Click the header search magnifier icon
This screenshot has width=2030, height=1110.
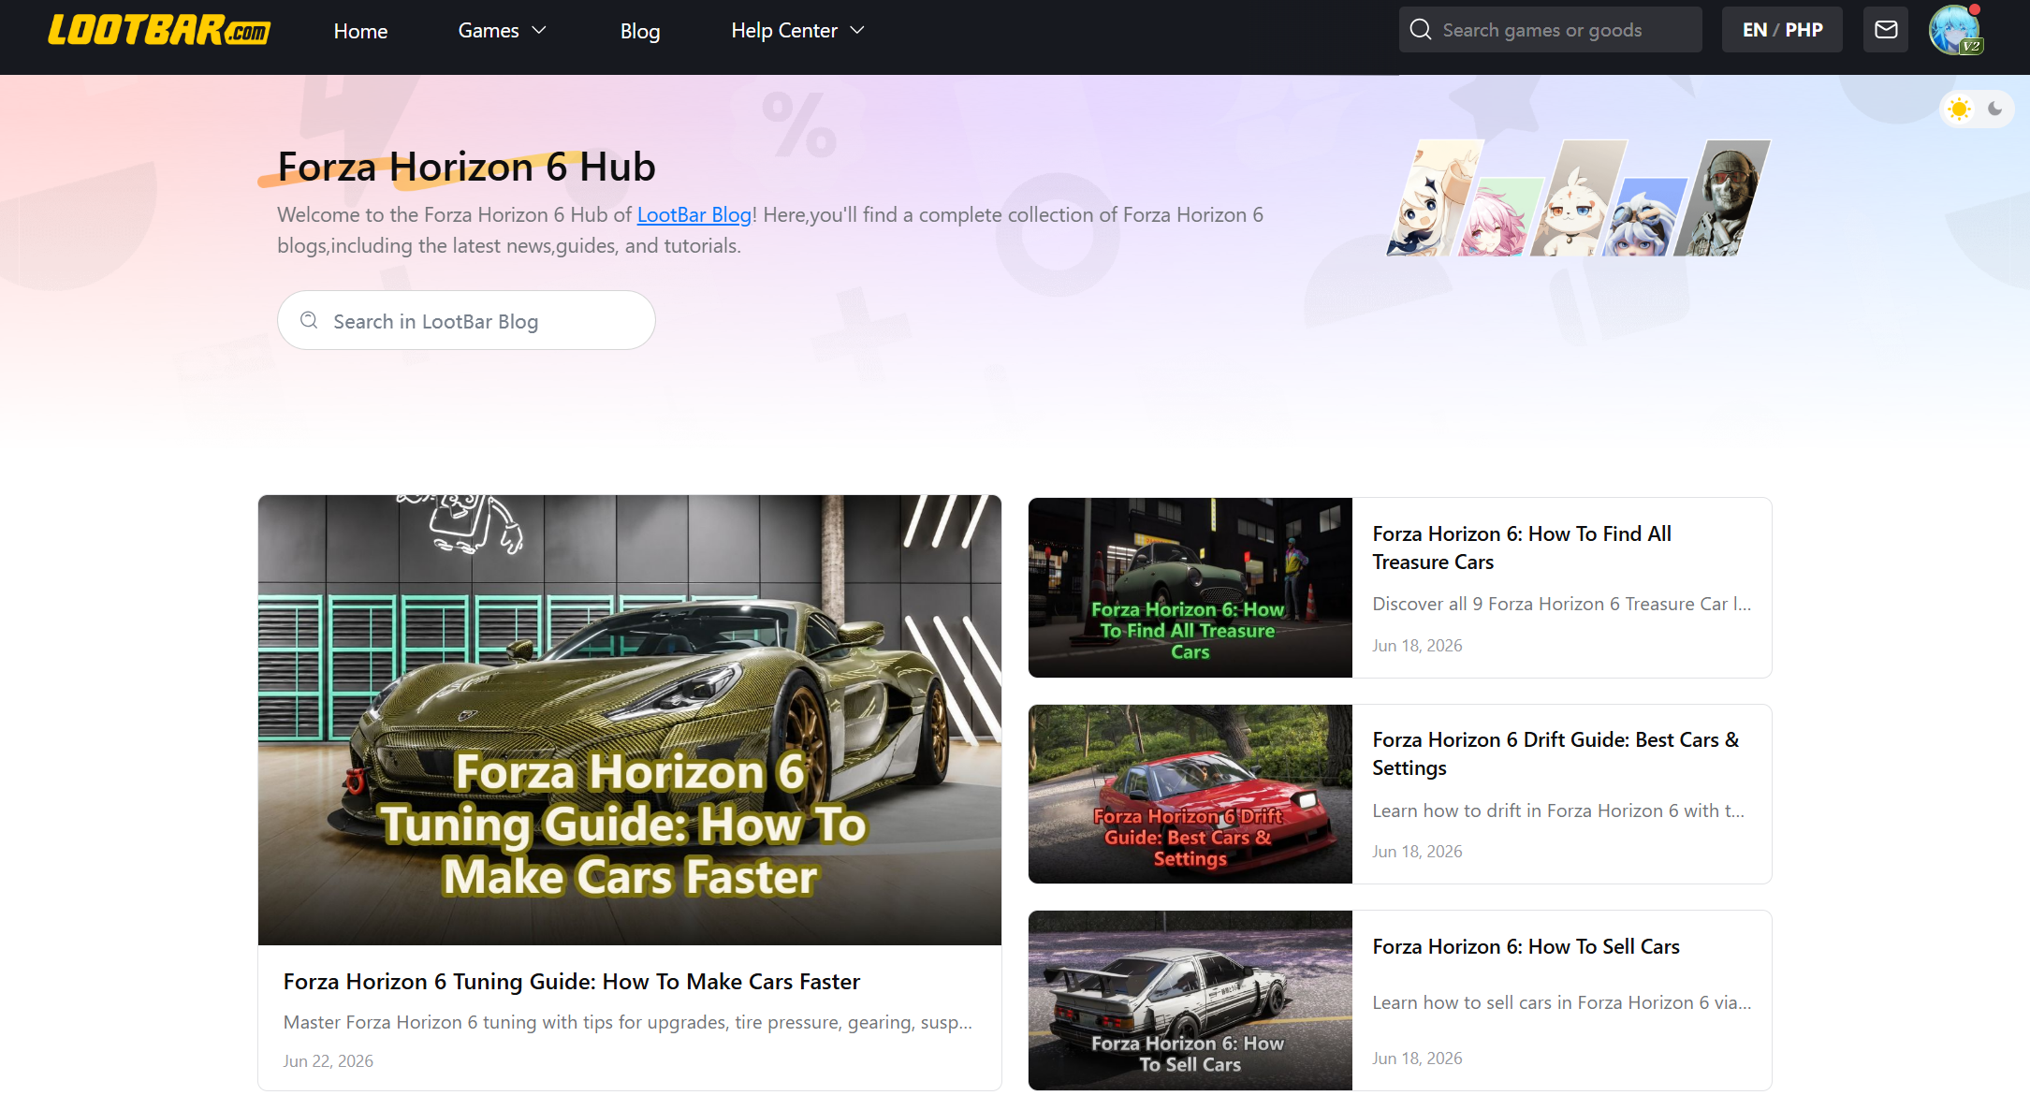click(1421, 30)
